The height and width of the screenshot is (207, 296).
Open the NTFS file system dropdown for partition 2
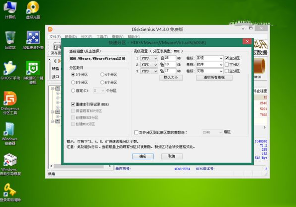coord(149,65)
